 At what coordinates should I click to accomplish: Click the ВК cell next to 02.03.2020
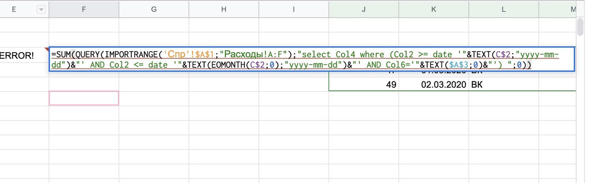click(503, 85)
